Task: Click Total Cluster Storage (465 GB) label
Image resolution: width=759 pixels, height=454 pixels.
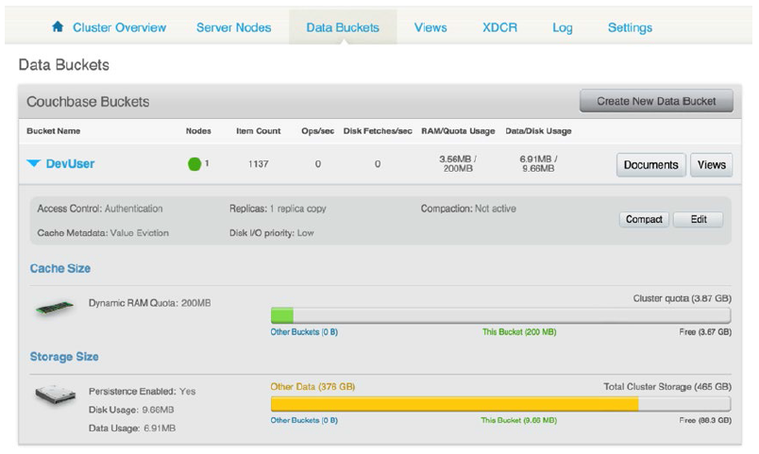Action: 667,387
